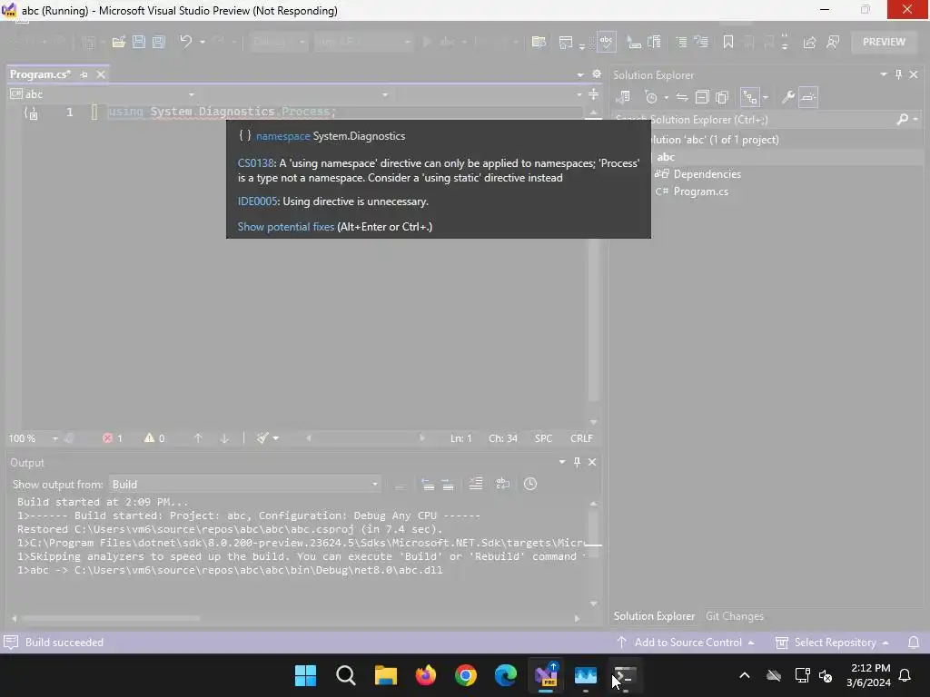The height and width of the screenshot is (697, 930).
Task: Open the editor tab settings gear
Action: (597, 74)
